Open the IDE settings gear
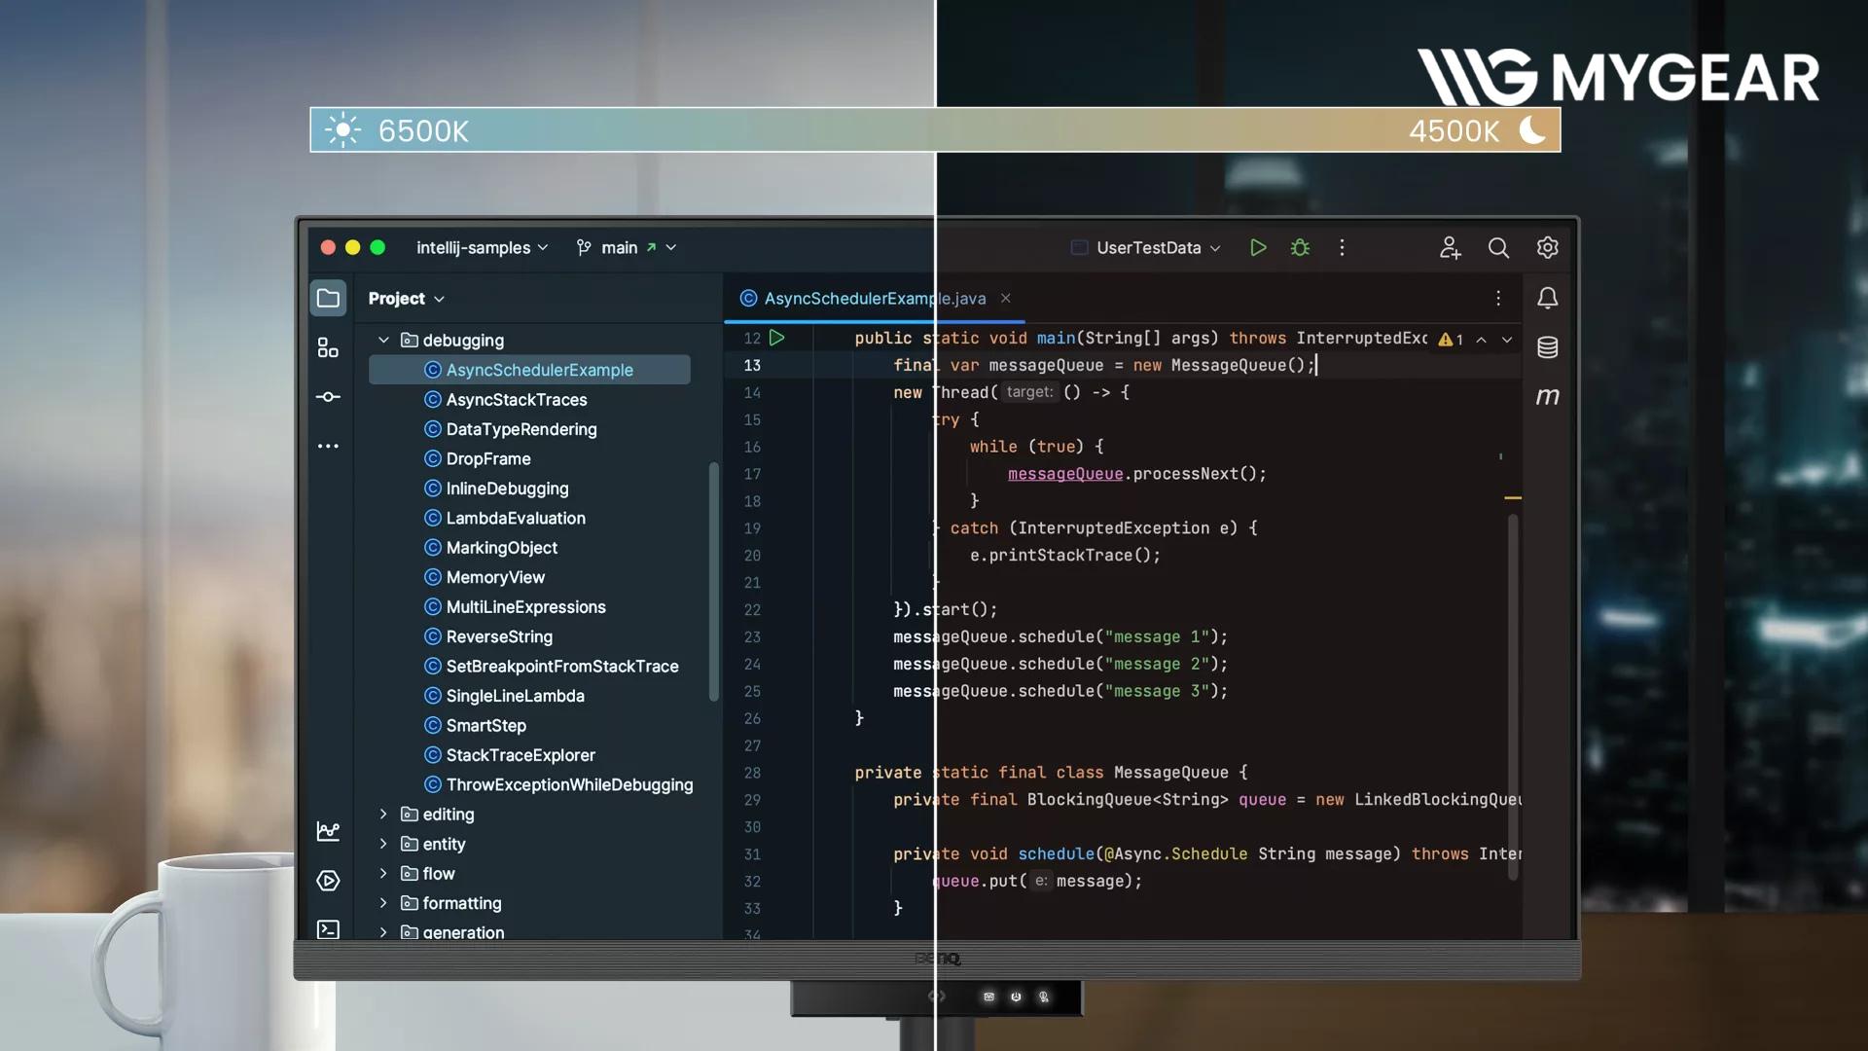Screen dimensions: 1868x1051 tap(1547, 247)
